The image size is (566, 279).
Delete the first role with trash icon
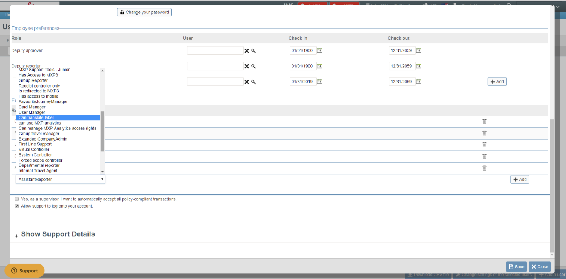click(484, 121)
